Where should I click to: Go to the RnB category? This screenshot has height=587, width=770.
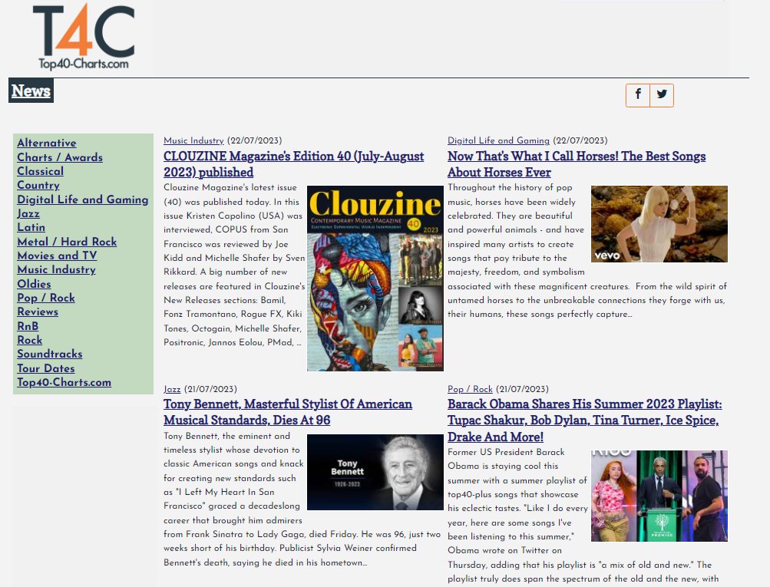(28, 326)
